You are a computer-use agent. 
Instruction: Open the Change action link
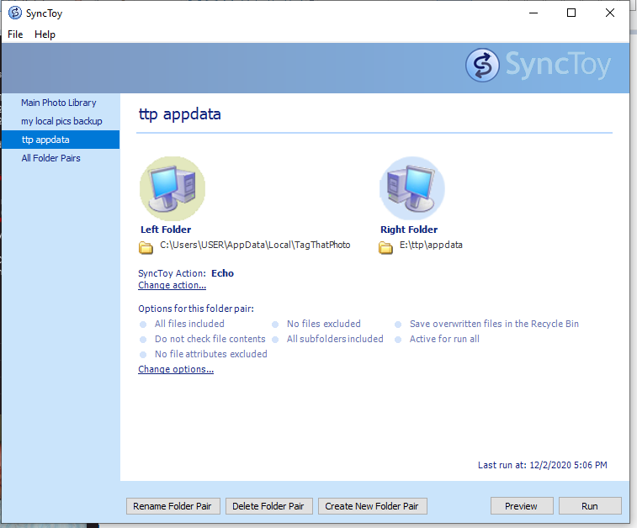172,285
